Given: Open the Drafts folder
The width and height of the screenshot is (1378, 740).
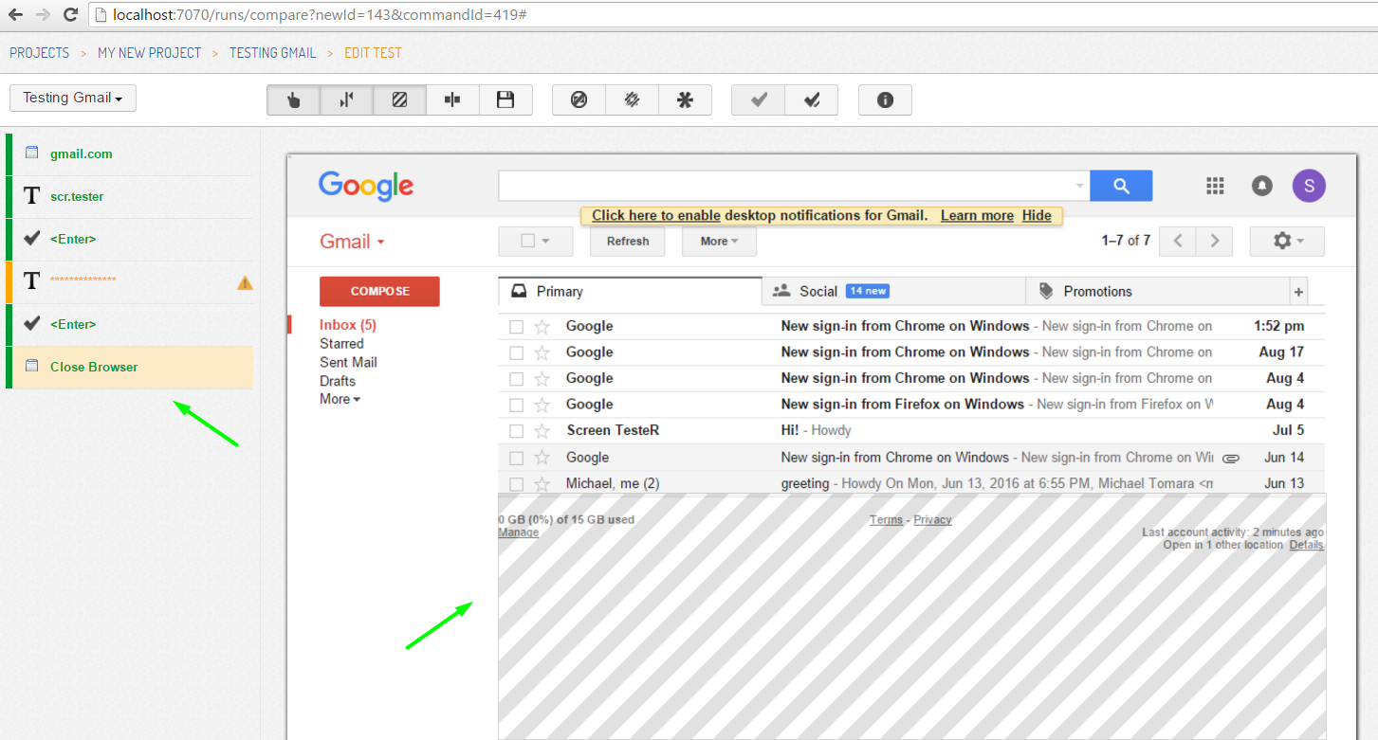Looking at the screenshot, I should 338,381.
